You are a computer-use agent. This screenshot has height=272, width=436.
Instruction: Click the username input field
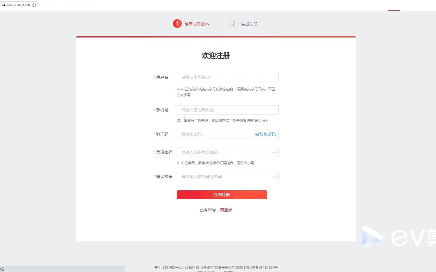pos(227,77)
